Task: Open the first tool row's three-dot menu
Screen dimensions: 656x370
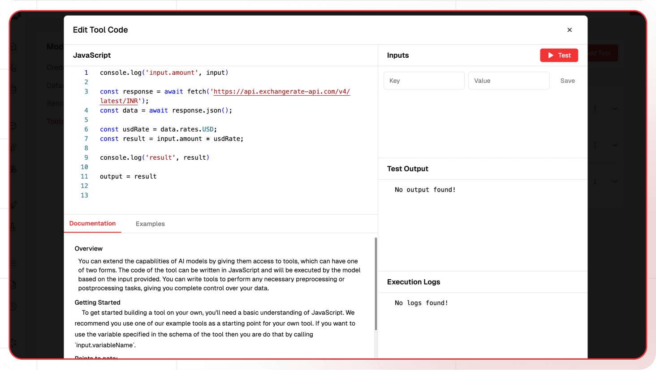Action: coord(595,109)
